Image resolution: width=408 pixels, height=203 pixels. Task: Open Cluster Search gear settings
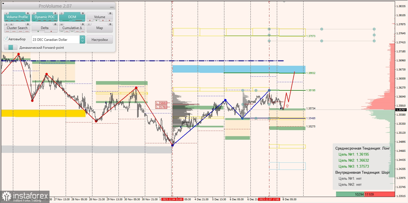point(27,24)
